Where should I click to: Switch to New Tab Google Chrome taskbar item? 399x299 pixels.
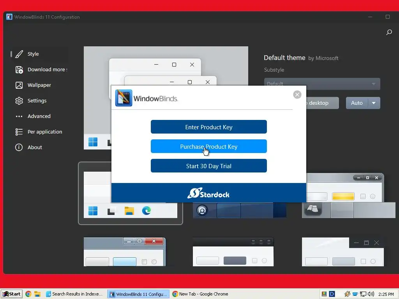[200, 294]
